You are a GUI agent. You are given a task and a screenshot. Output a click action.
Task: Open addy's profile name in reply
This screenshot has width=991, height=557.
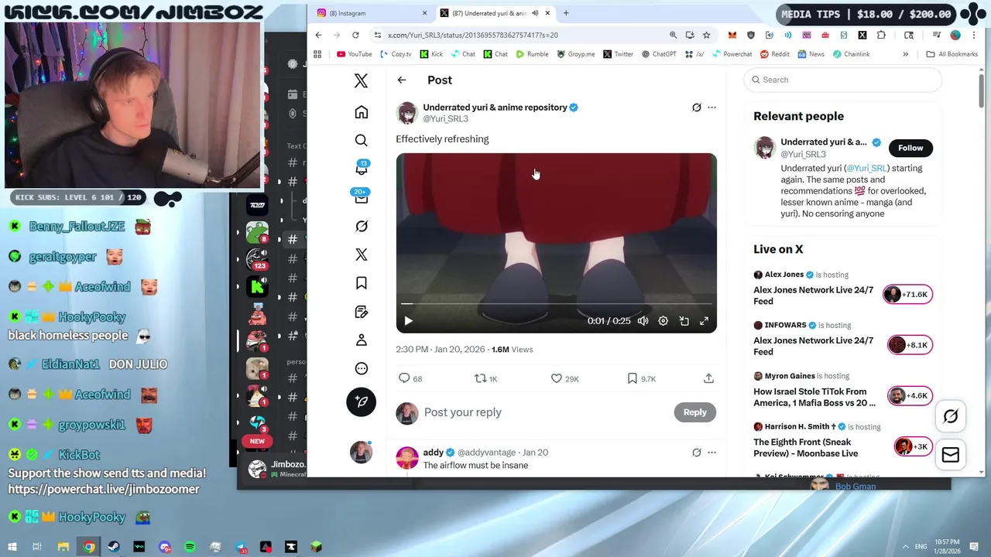pos(434,453)
